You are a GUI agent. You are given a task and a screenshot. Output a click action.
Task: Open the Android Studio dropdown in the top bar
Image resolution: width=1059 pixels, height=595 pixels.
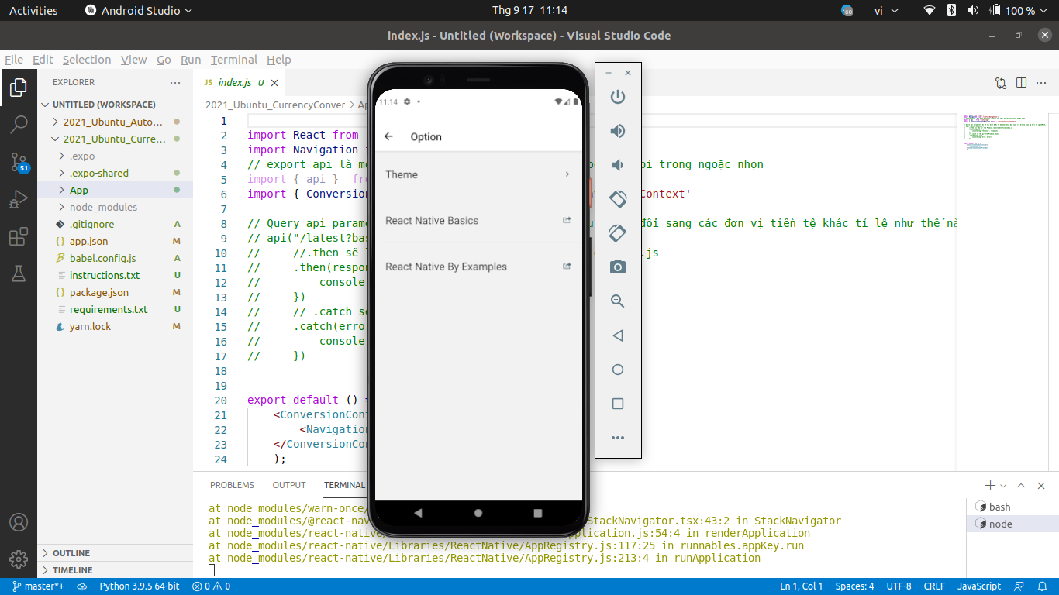coord(138,10)
